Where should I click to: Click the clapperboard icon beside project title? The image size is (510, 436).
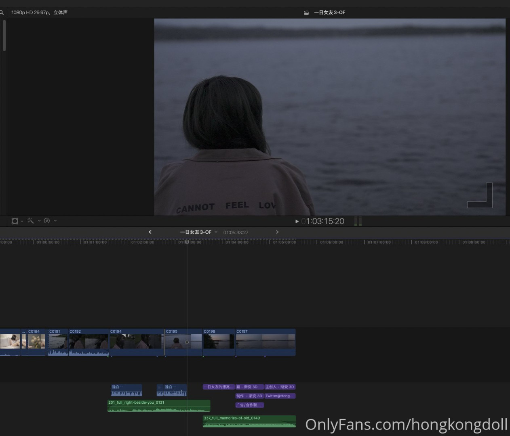(x=306, y=13)
